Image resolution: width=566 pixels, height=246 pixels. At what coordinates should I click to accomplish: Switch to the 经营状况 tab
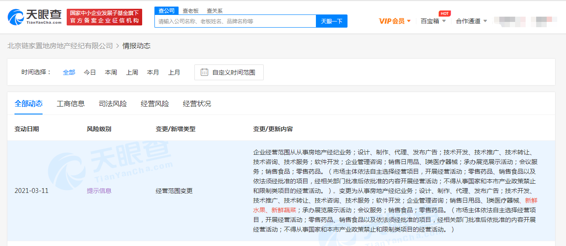(197, 104)
